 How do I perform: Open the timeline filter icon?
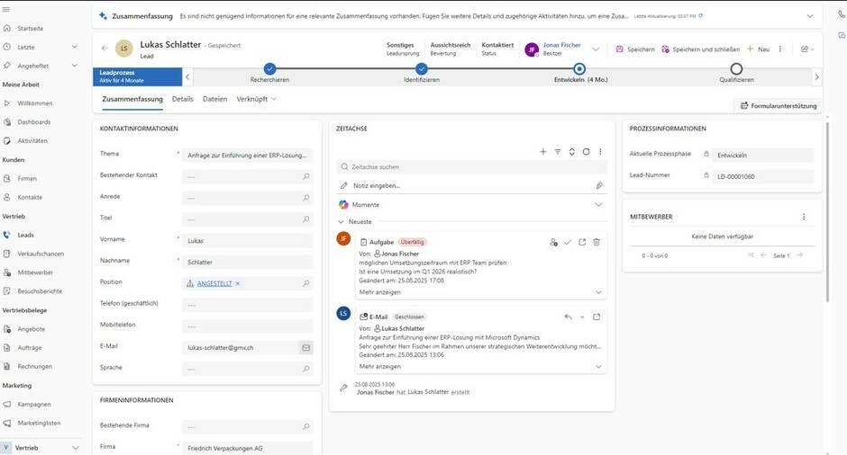558,152
